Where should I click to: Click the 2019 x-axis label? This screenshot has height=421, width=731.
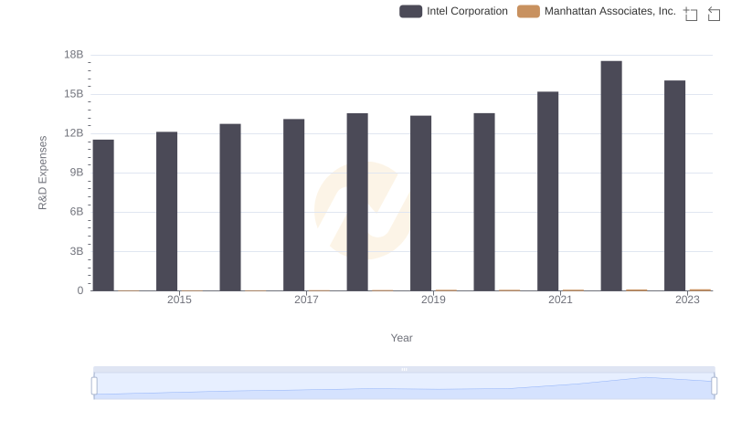(x=433, y=300)
